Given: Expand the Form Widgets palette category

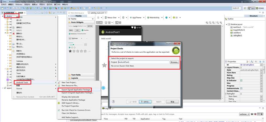Looking at the screenshot, I should 81,22.
